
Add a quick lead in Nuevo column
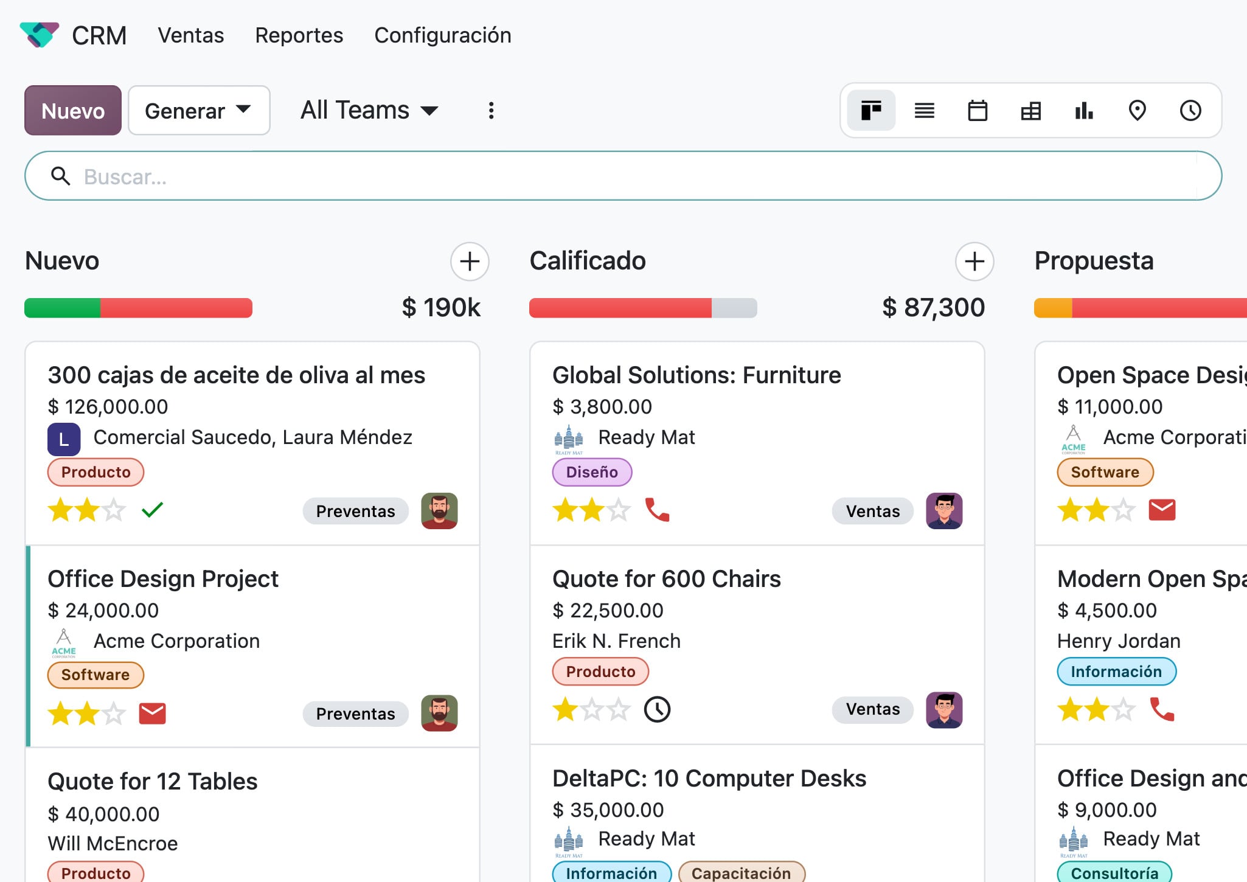[470, 262]
